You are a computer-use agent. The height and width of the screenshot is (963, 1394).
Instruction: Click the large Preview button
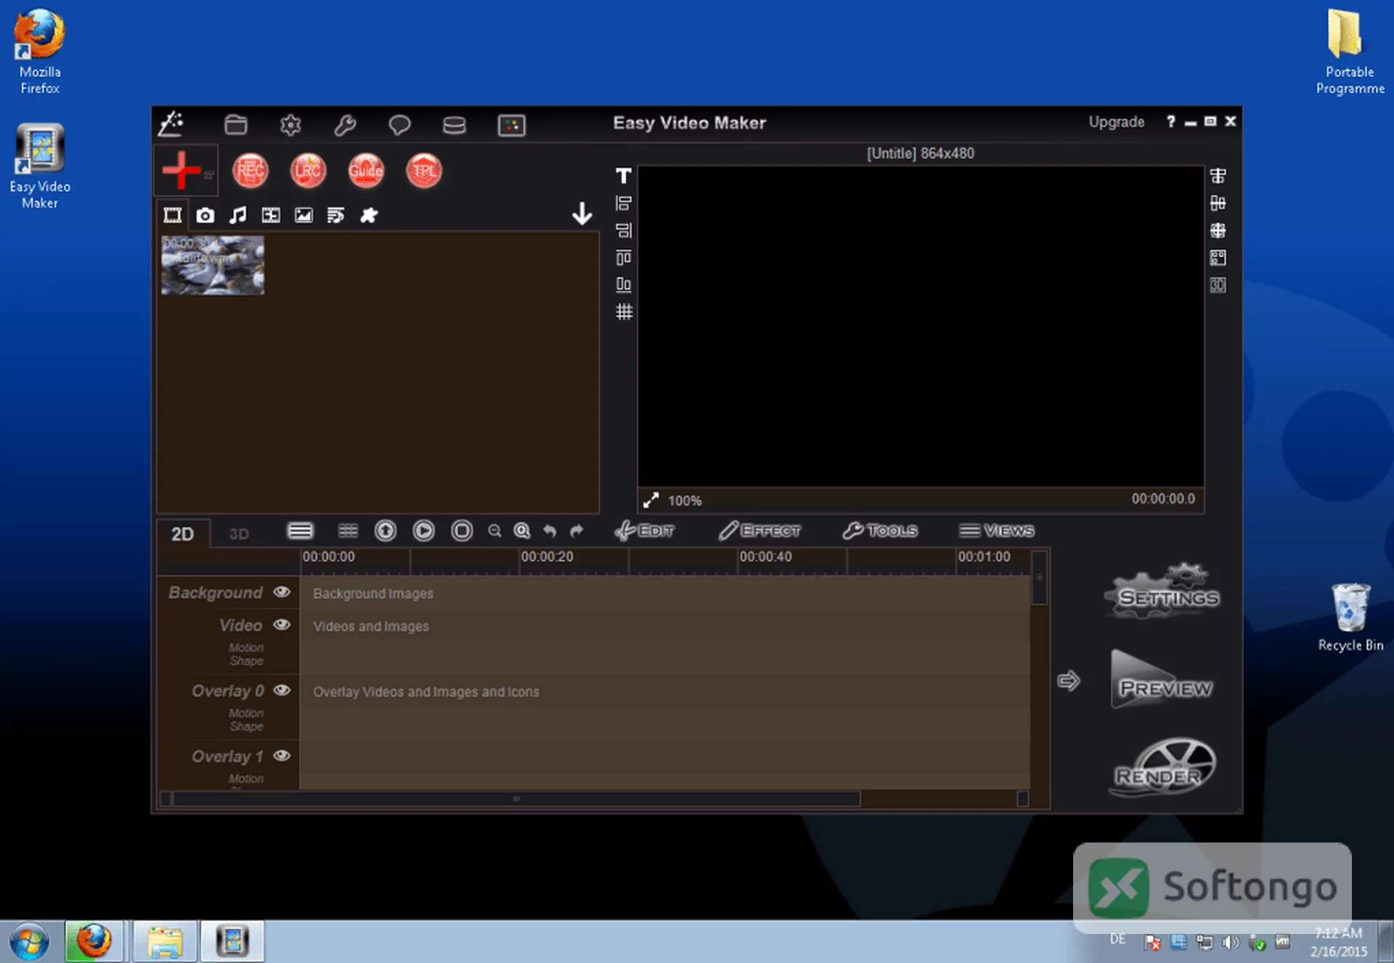[1163, 681]
